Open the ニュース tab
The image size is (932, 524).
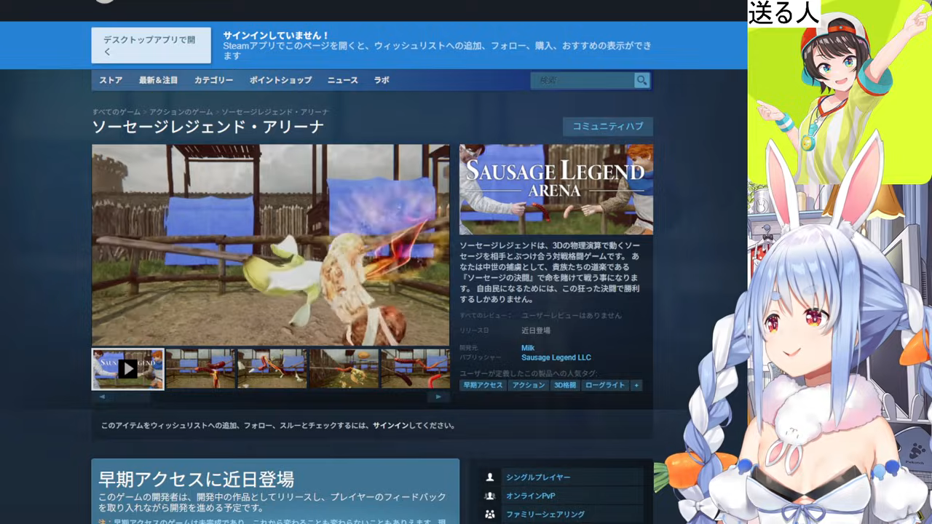tap(342, 80)
